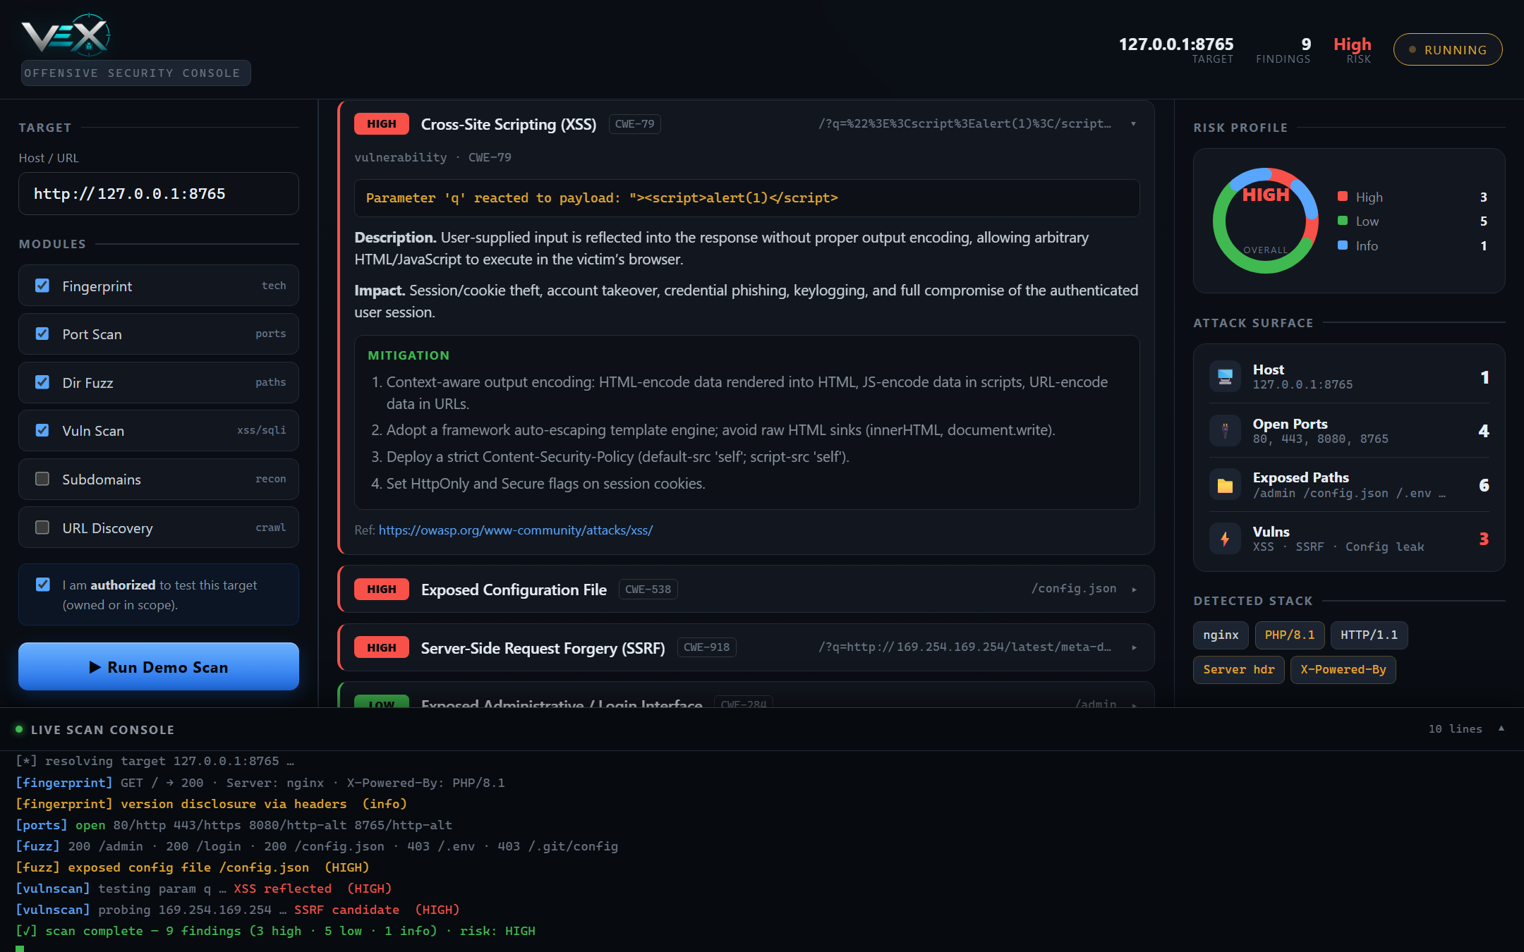Click the X-Powered-By tag
This screenshot has height=952, width=1524.
point(1343,669)
